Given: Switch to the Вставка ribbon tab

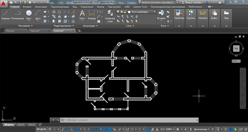Looking at the screenshot, I should click(27, 7).
